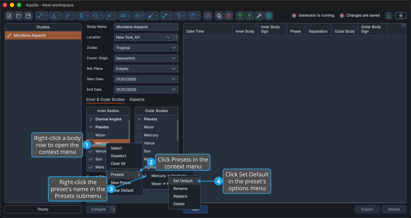This screenshot has height=218, width=411.
Task: Choose Delete in preset options menu
Action: tap(185, 204)
